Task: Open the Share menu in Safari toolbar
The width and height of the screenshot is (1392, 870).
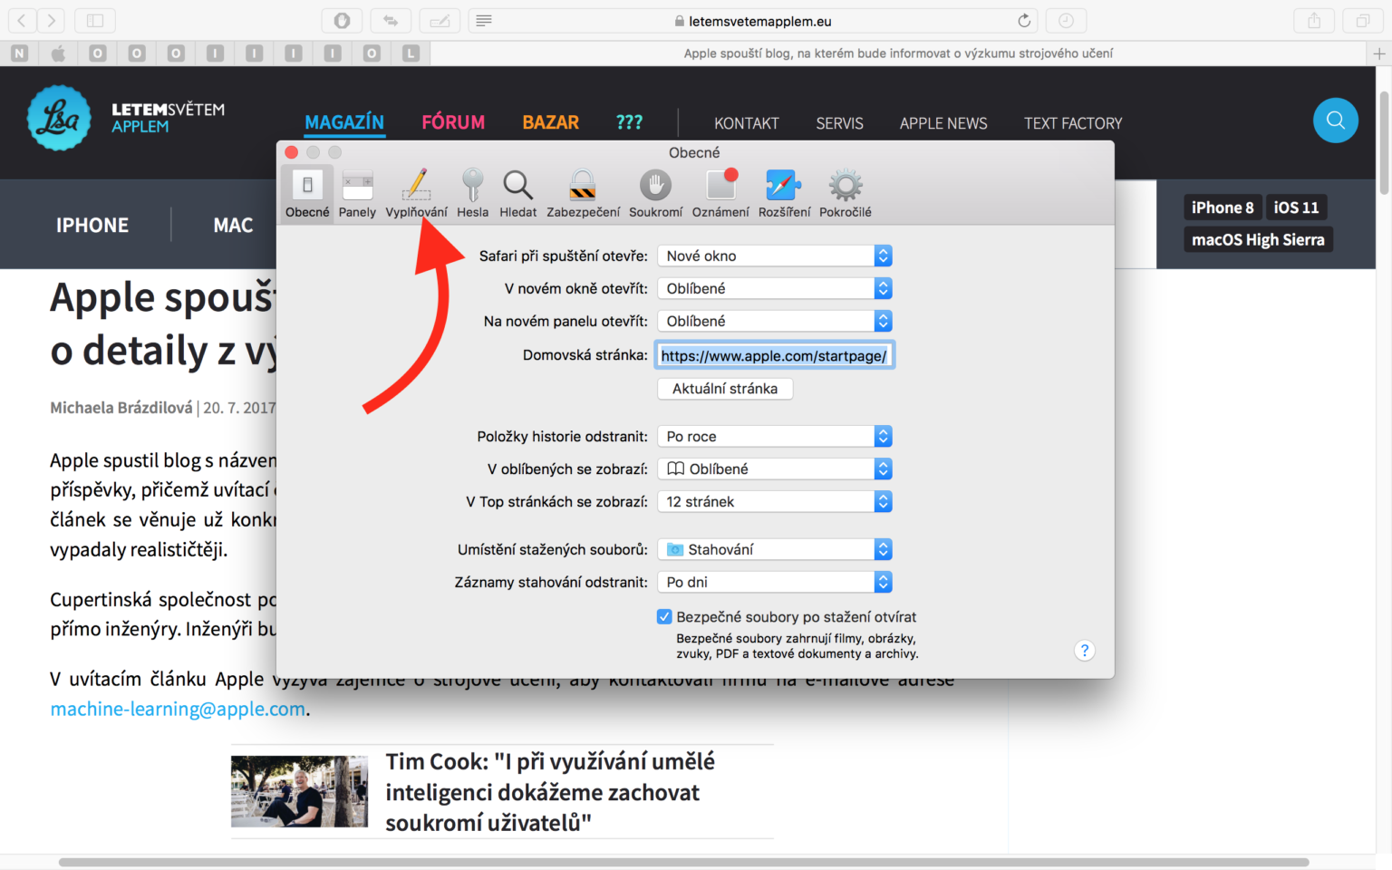Action: (1314, 20)
